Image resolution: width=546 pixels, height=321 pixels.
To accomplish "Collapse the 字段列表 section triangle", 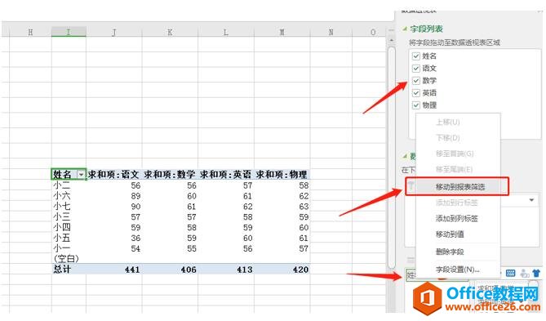I will pyautogui.click(x=404, y=29).
